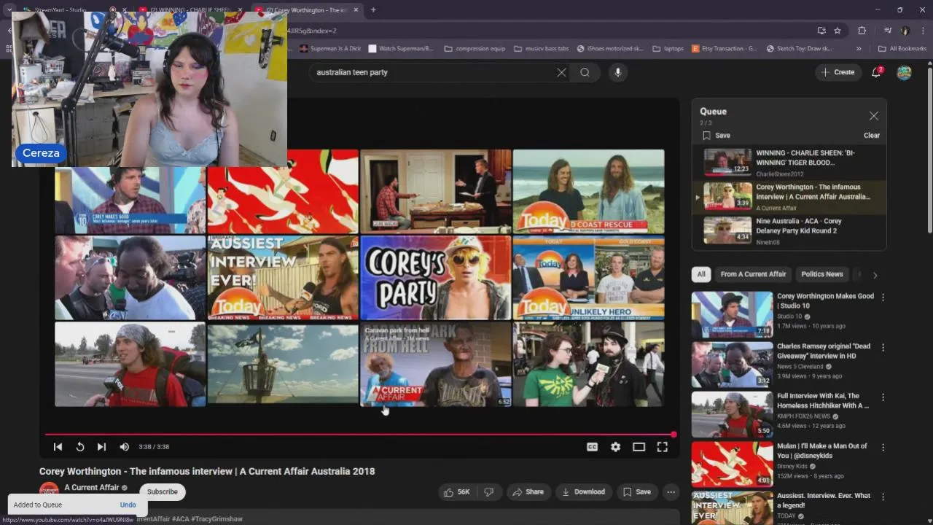Skip to next video in player

(x=101, y=447)
